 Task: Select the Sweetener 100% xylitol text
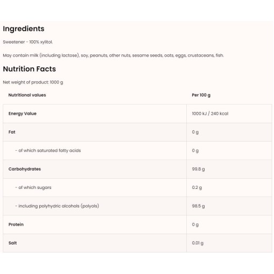click(x=28, y=42)
